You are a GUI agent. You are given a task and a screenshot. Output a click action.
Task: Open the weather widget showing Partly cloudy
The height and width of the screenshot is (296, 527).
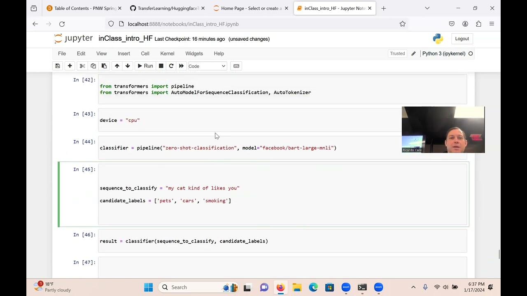click(x=53, y=287)
